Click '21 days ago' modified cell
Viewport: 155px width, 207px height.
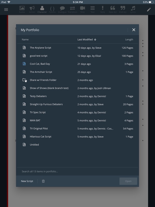click(84, 64)
